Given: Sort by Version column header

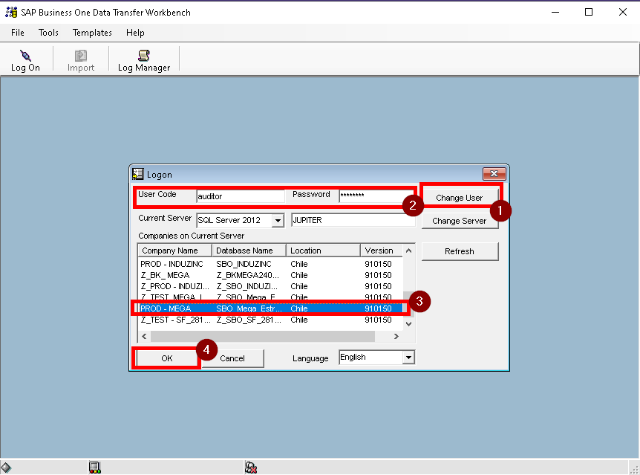Looking at the screenshot, I should pos(381,251).
